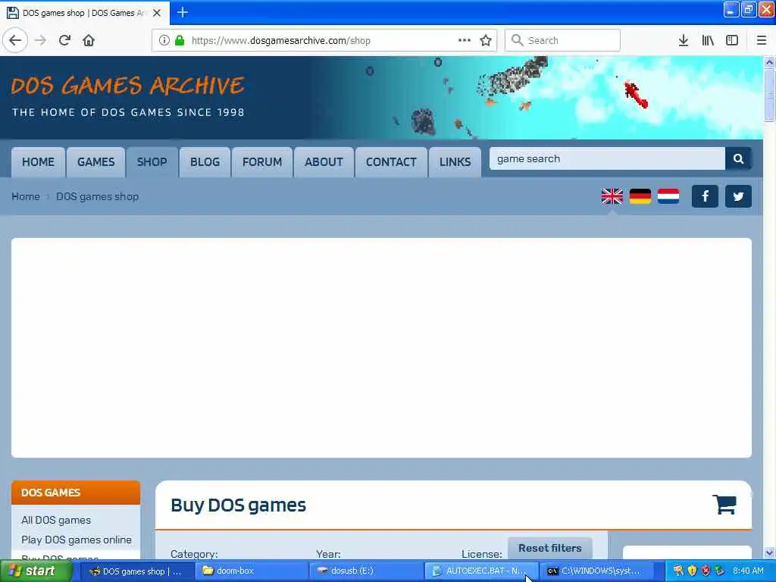Image resolution: width=776 pixels, height=582 pixels.
Task: Click the browser forward arrow
Action: coord(40,40)
